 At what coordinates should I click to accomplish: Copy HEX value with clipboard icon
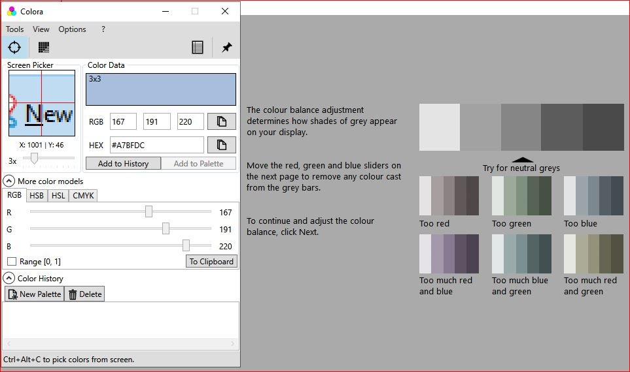[x=221, y=145]
